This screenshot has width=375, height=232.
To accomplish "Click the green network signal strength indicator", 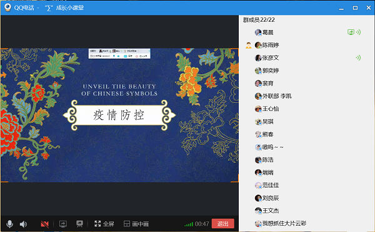I will (189, 224).
